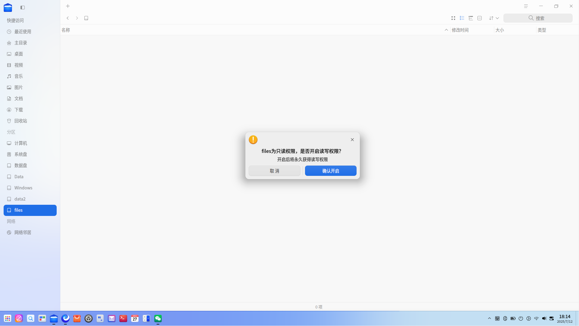This screenshot has height=326, width=579.
Task: Open terminal app in taskbar
Action: 123,318
